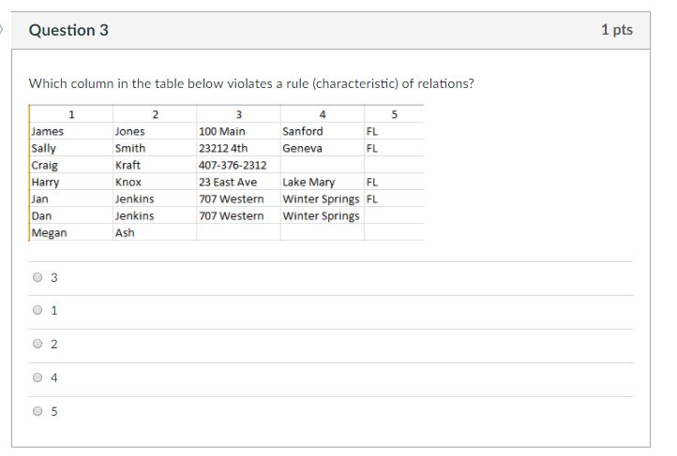Click the 'Sally' table cell

point(71,148)
